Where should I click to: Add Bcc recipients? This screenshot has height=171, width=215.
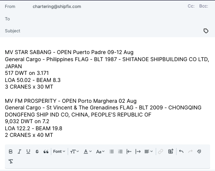[203, 6]
